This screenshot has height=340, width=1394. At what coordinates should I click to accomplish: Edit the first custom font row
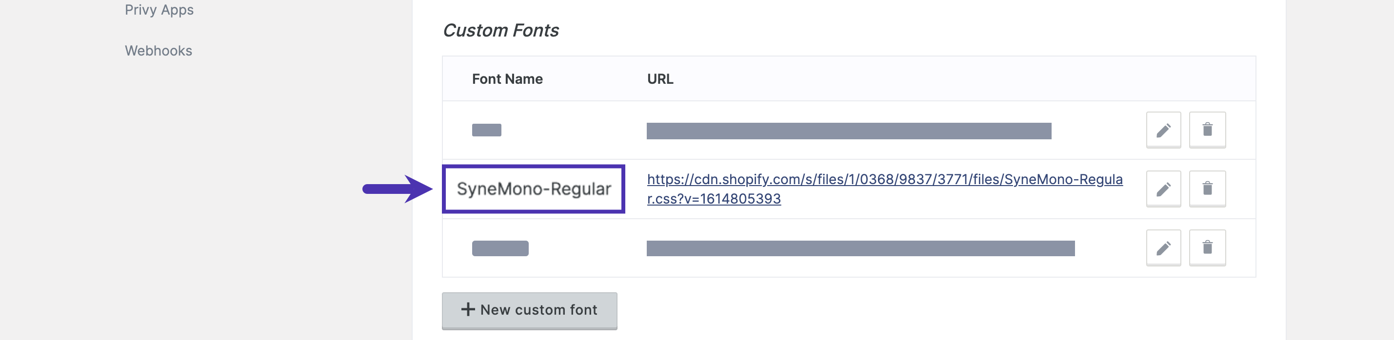coord(1163,130)
